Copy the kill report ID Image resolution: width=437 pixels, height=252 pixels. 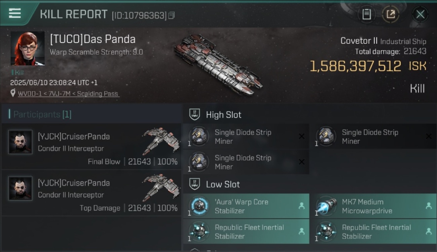tap(172, 15)
